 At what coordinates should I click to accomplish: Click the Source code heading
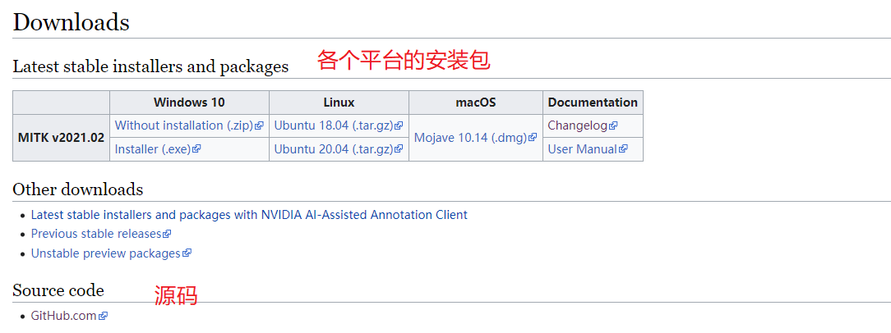[58, 290]
